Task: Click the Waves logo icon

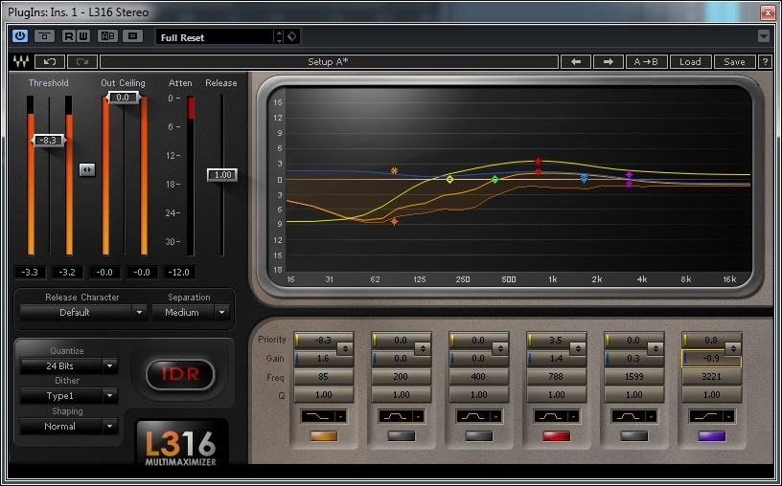Action: (20, 62)
